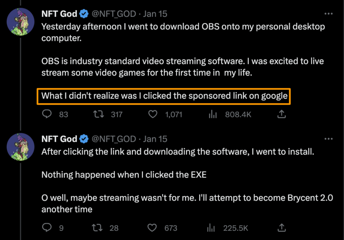This screenshot has width=344, height=240.
Task: View analytics of tweet with 808.4K views
Action: [213, 115]
